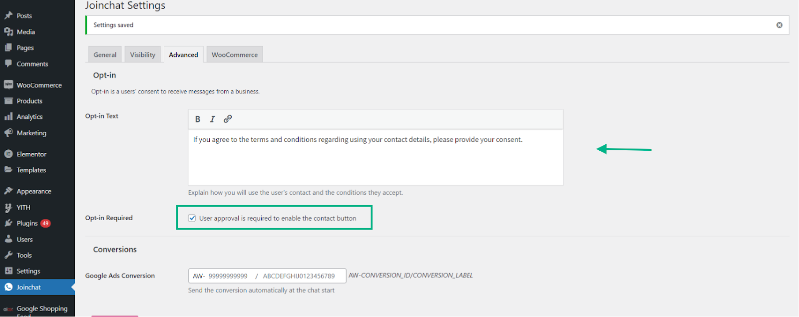
Task: Open the WooCommerce settings tab
Action: coord(235,55)
